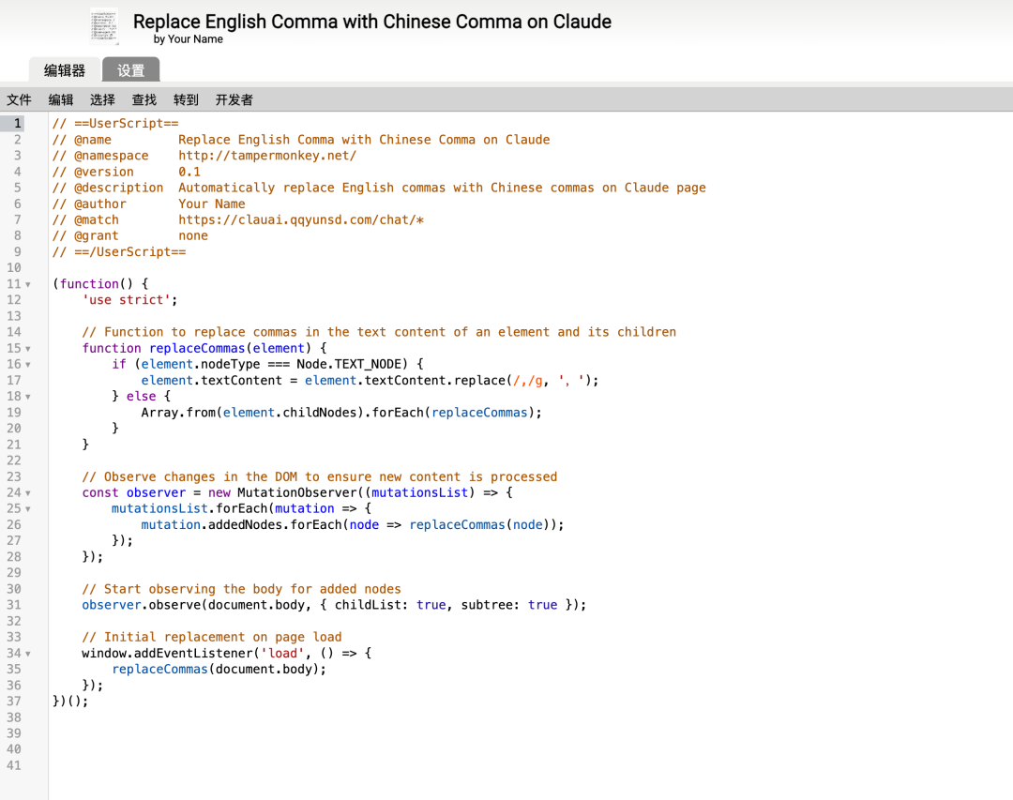
Task: Collapse the load listener fold at line 34
Action: click(x=28, y=654)
